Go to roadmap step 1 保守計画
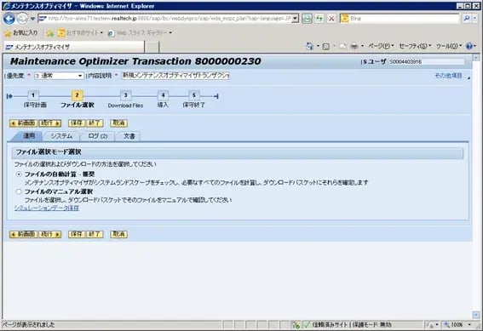 coord(33,95)
